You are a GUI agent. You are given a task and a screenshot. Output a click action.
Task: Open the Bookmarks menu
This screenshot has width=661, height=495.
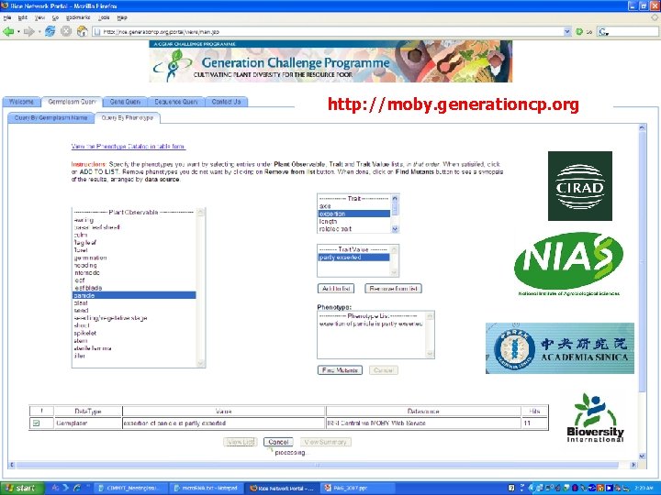78,17
